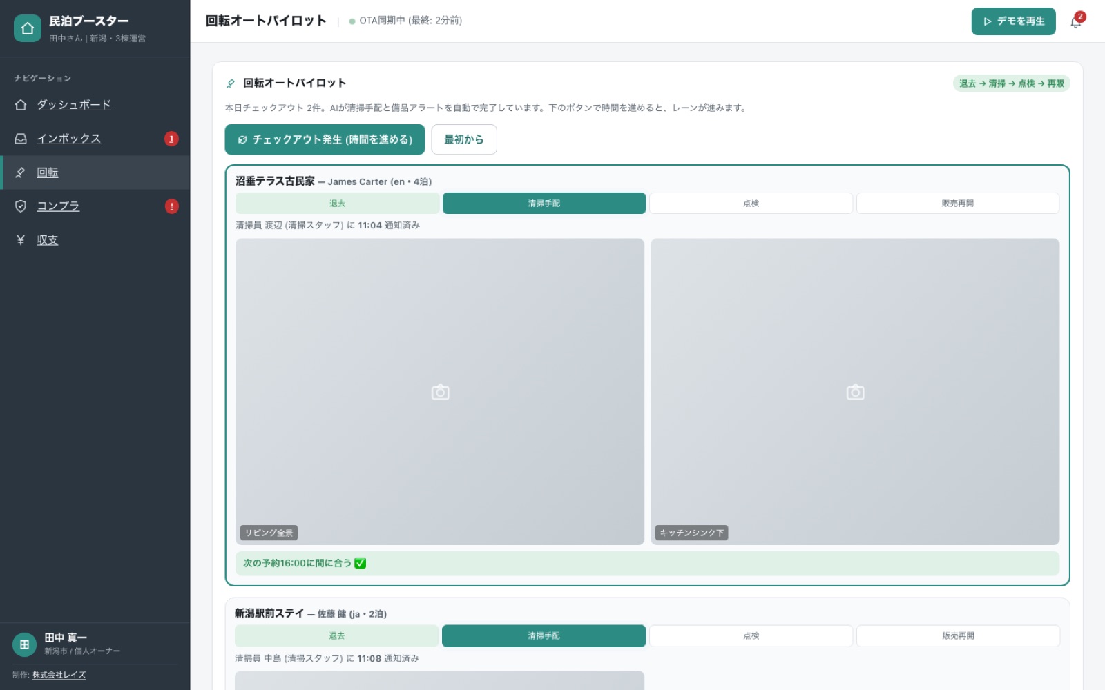The image size is (1105, 690).
Task: Click the コンプラ shield icon
Action: 21,206
